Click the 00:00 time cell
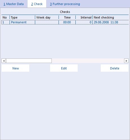 67,22
